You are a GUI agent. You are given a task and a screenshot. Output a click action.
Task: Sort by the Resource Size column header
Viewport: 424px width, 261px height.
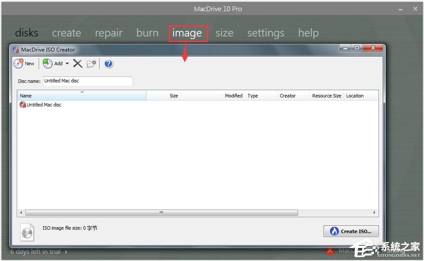point(326,96)
